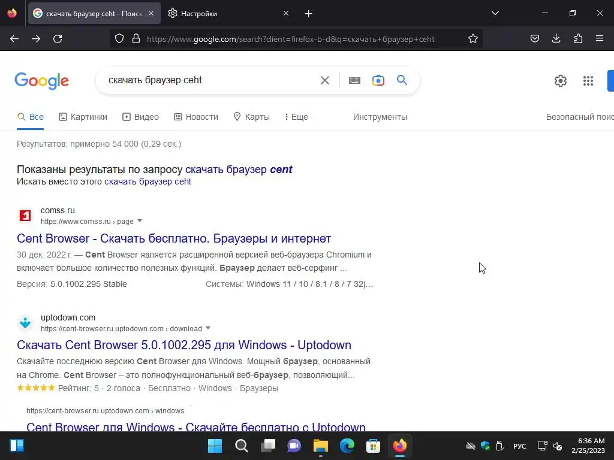Open Инструменты search tools
Screen dimensions: 614x460
point(380,117)
